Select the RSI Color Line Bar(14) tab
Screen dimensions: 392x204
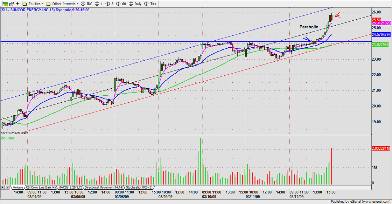(x=41, y=187)
